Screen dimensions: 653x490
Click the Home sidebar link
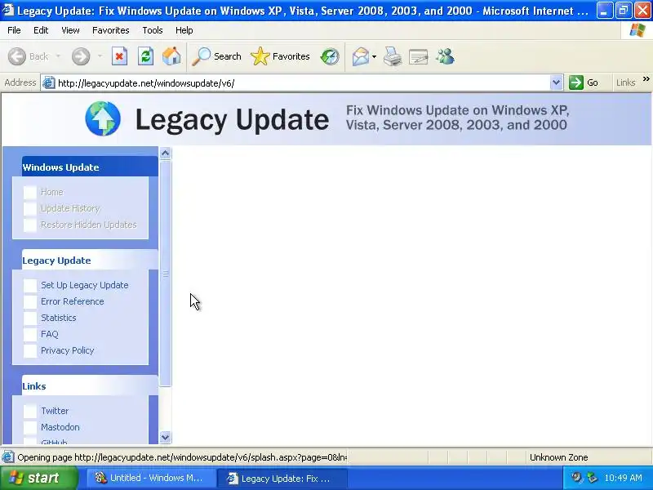pos(51,192)
